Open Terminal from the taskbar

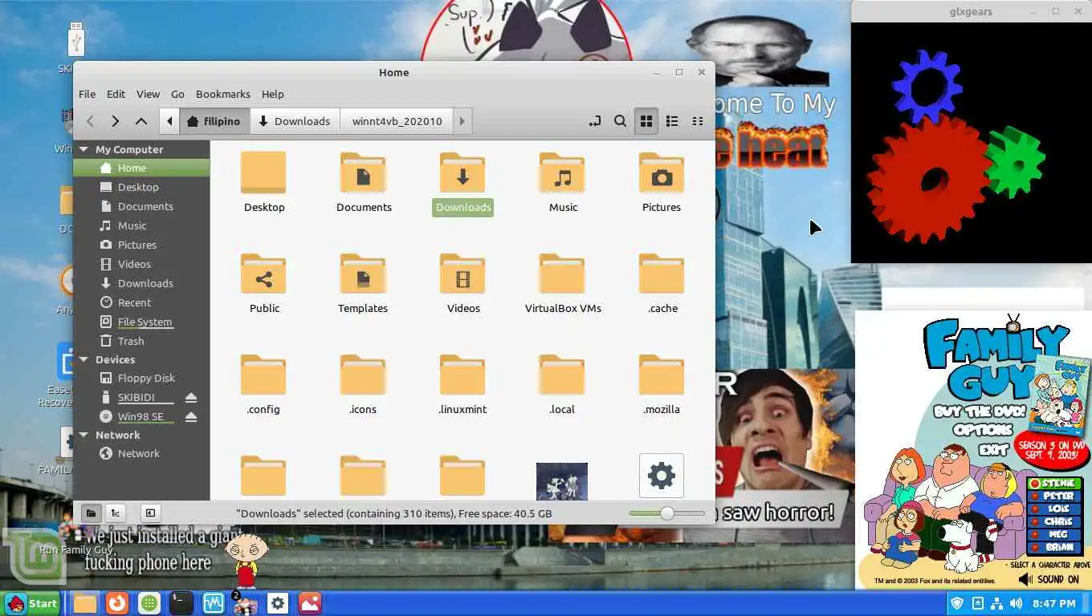(x=181, y=603)
